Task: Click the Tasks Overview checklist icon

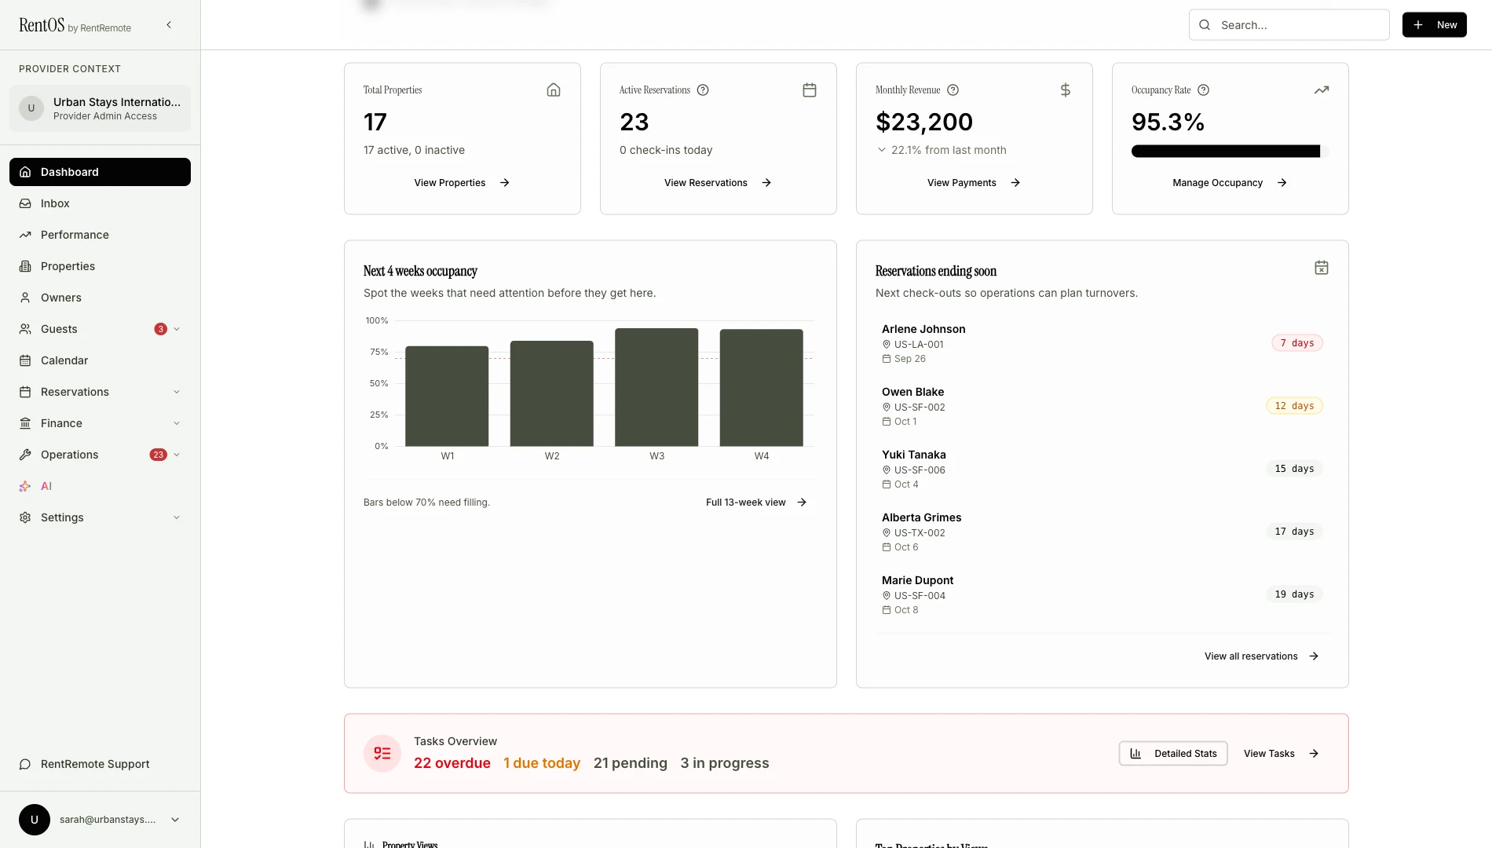Action: tap(382, 754)
